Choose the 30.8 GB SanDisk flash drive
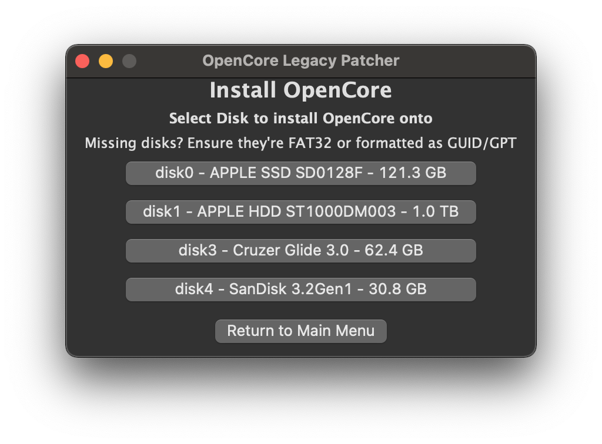The height and width of the screenshot is (444, 602). point(300,289)
